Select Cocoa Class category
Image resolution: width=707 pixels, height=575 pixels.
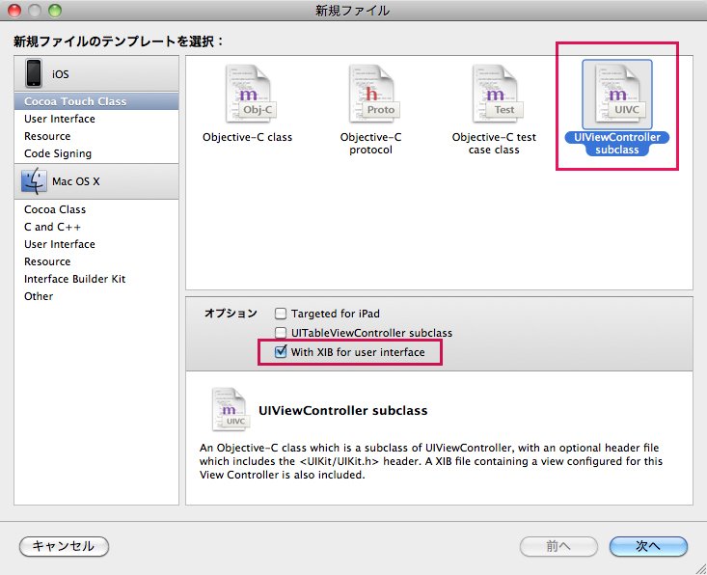96,209
